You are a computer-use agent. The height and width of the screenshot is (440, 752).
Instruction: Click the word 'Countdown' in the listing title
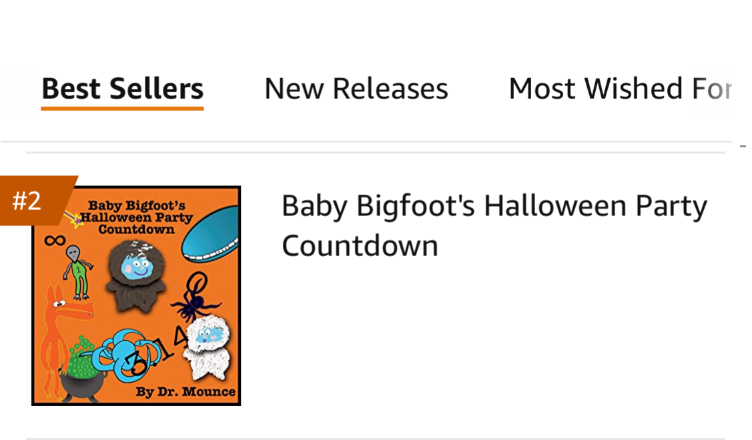pyautogui.click(x=360, y=246)
